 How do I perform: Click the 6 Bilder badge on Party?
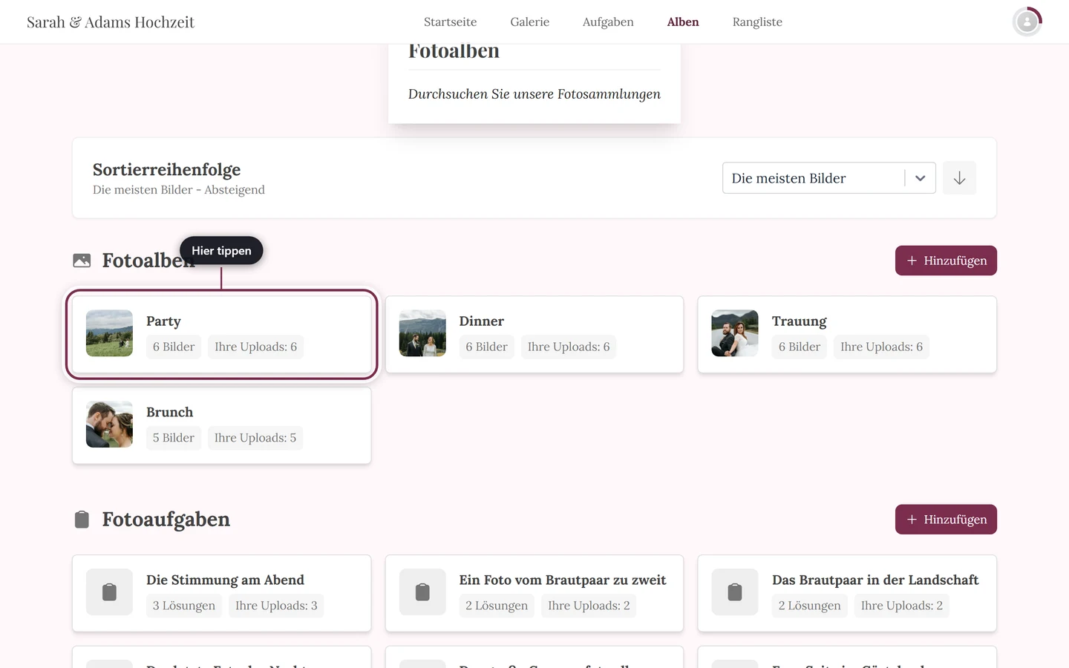174,347
